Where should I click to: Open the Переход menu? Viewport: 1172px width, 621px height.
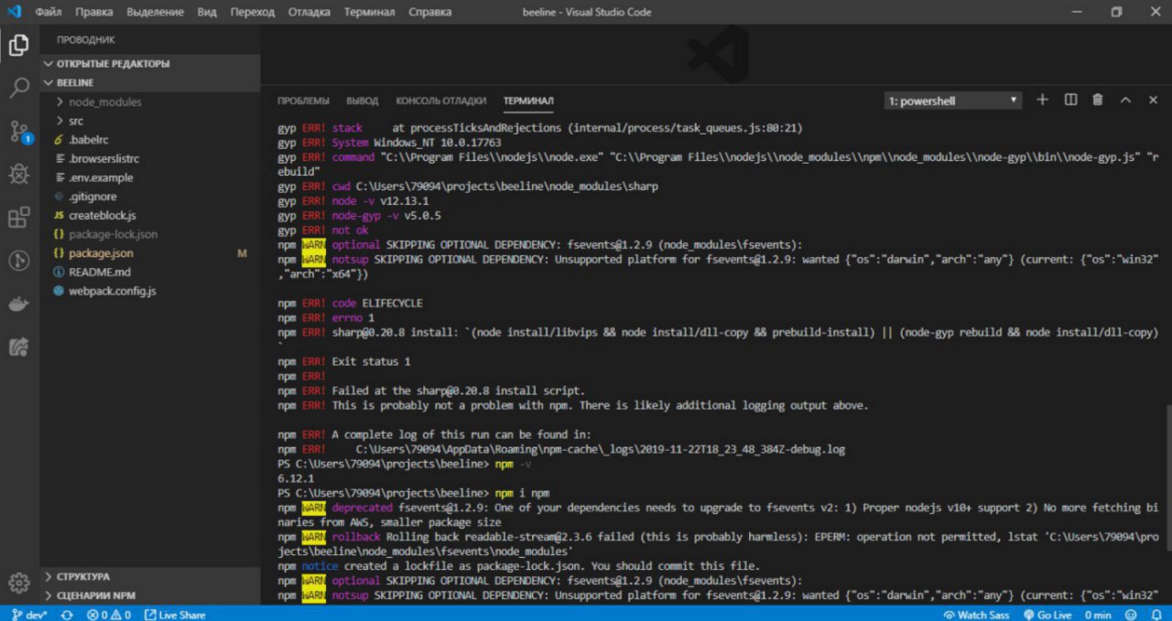pos(252,13)
